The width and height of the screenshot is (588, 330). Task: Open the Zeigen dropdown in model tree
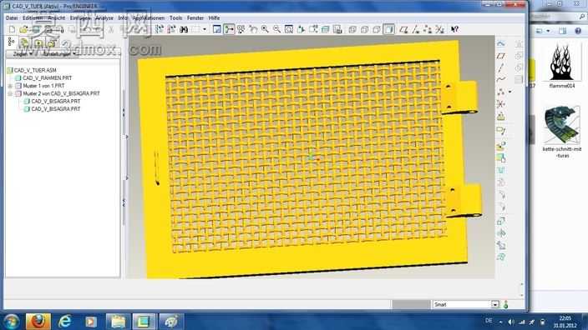pos(23,54)
